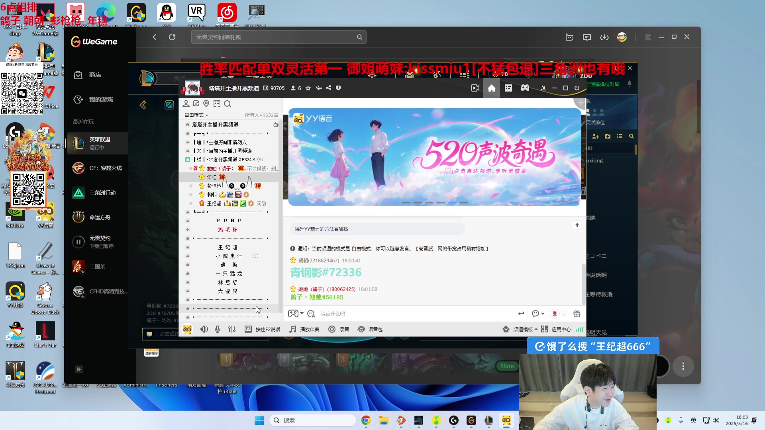Select user 王纪超 in channel list

[x=214, y=203]
